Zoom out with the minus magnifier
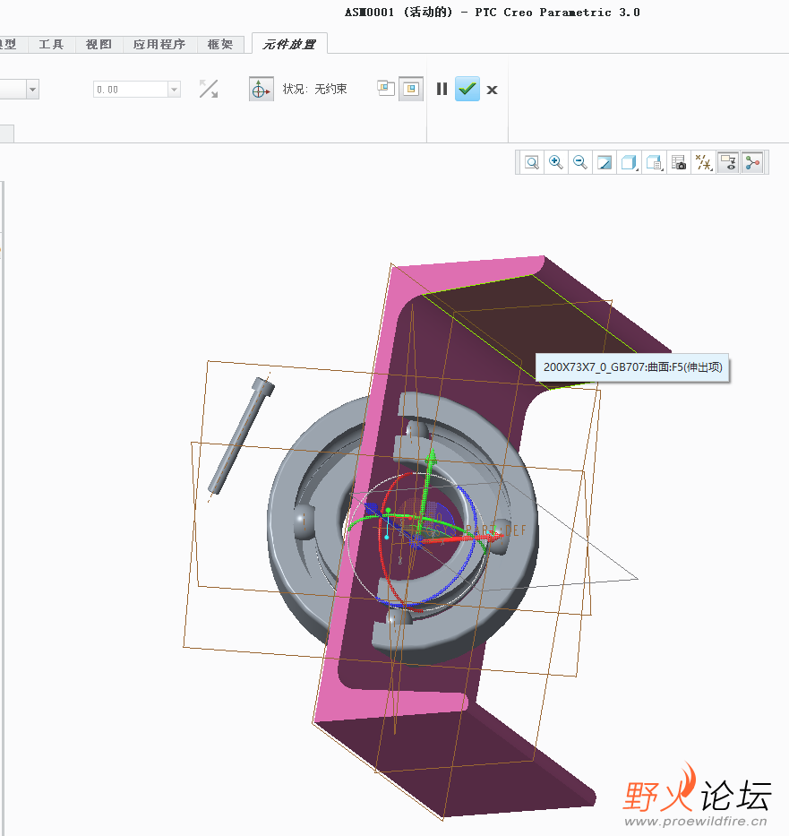 coord(579,162)
